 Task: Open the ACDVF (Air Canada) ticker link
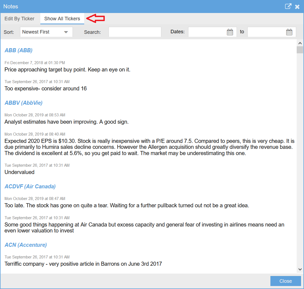30,186
